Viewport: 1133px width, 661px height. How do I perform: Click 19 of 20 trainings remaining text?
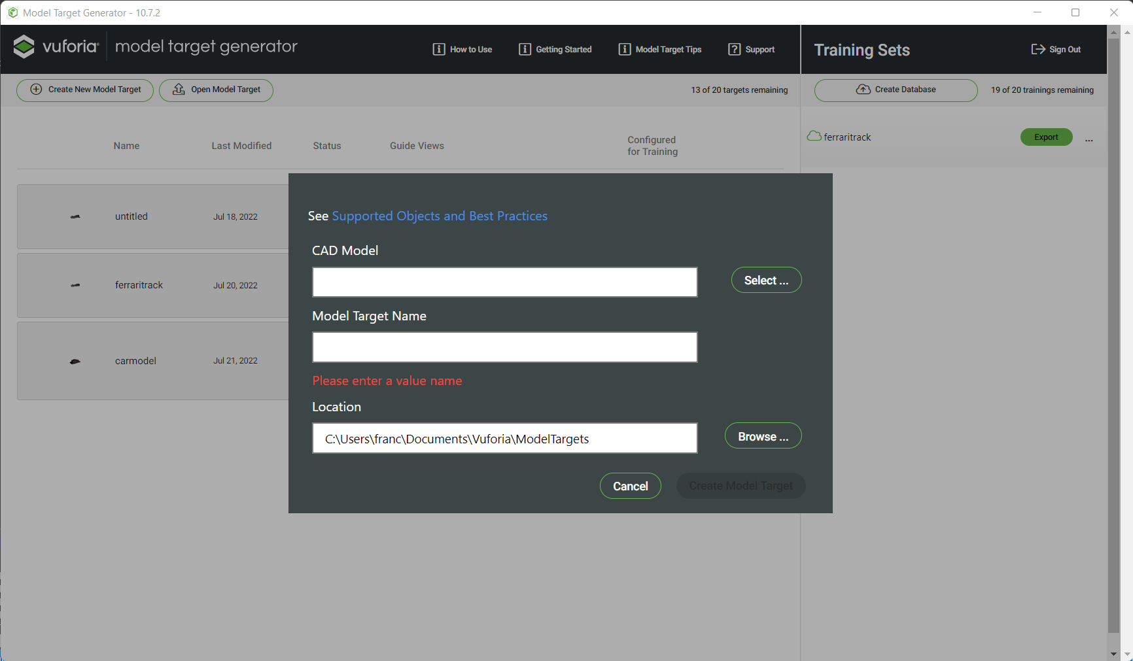[x=1043, y=90]
